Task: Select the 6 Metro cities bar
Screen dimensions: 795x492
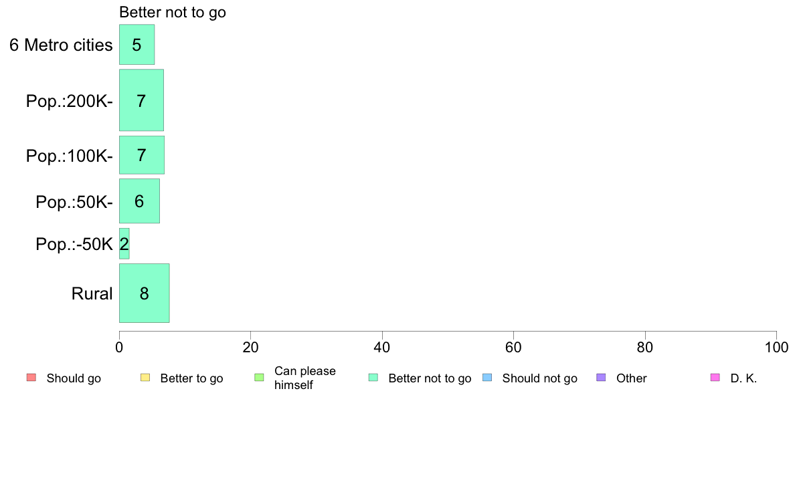Action: tap(137, 45)
